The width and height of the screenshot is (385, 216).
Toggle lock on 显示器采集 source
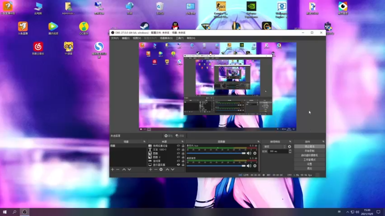click(183, 165)
